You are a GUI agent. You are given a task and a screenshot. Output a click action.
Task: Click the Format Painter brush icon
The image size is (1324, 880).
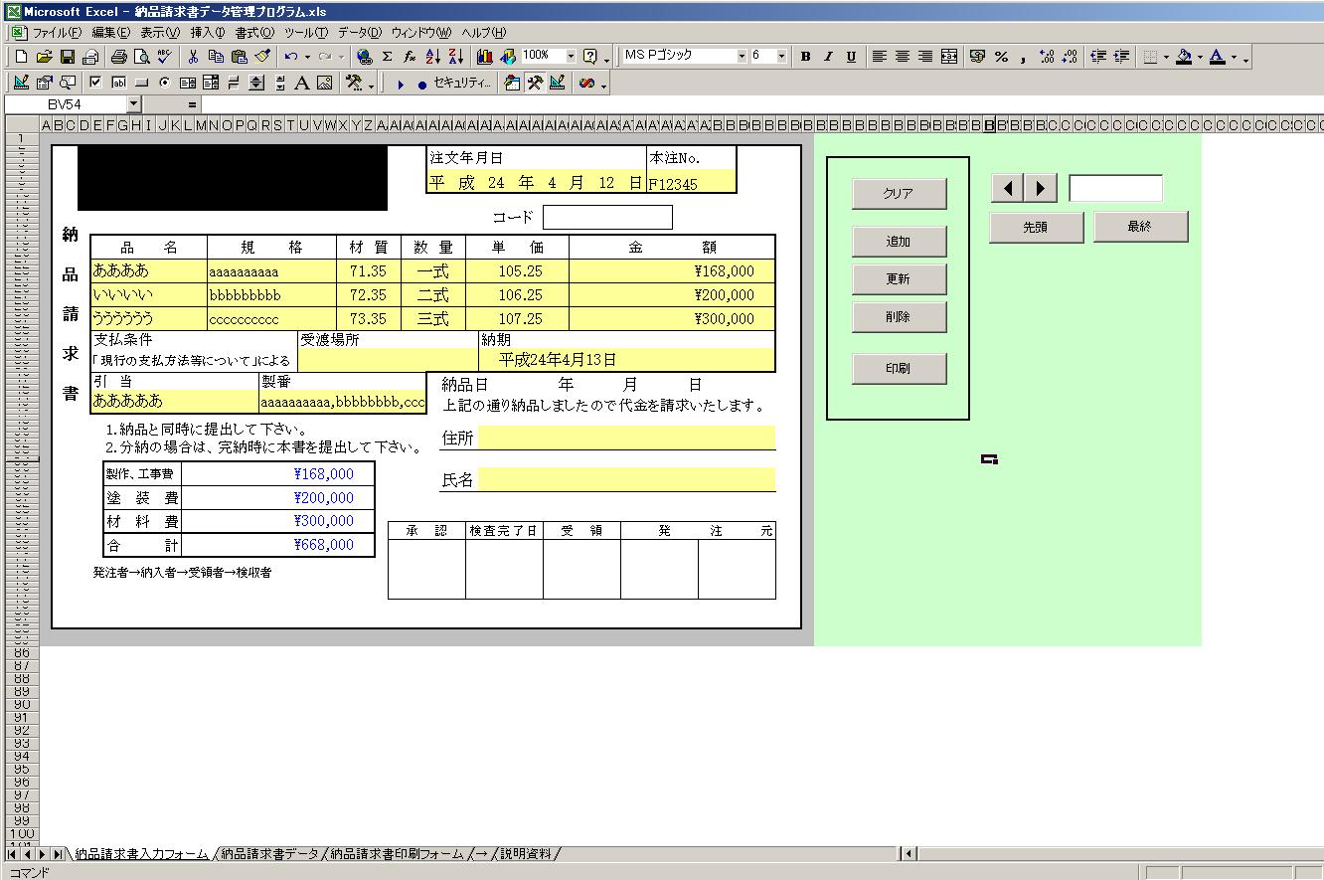263,57
